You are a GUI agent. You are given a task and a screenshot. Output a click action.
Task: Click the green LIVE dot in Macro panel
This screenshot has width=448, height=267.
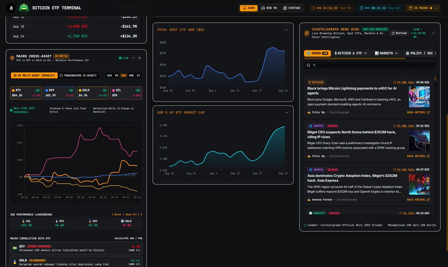(x=120, y=58)
